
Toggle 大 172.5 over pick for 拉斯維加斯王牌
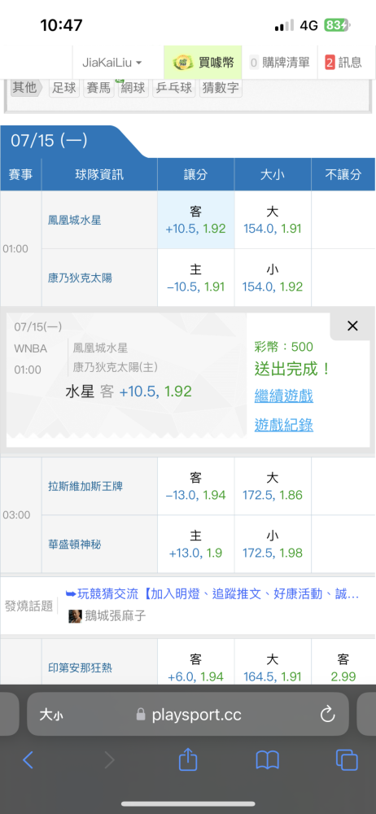coord(273,486)
